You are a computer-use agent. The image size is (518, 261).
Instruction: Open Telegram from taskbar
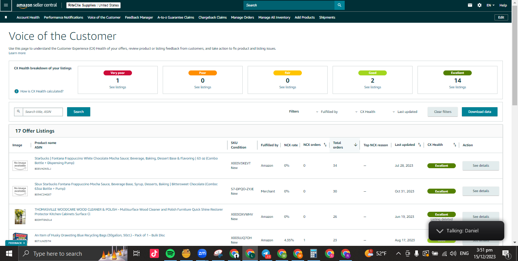pos(266,253)
